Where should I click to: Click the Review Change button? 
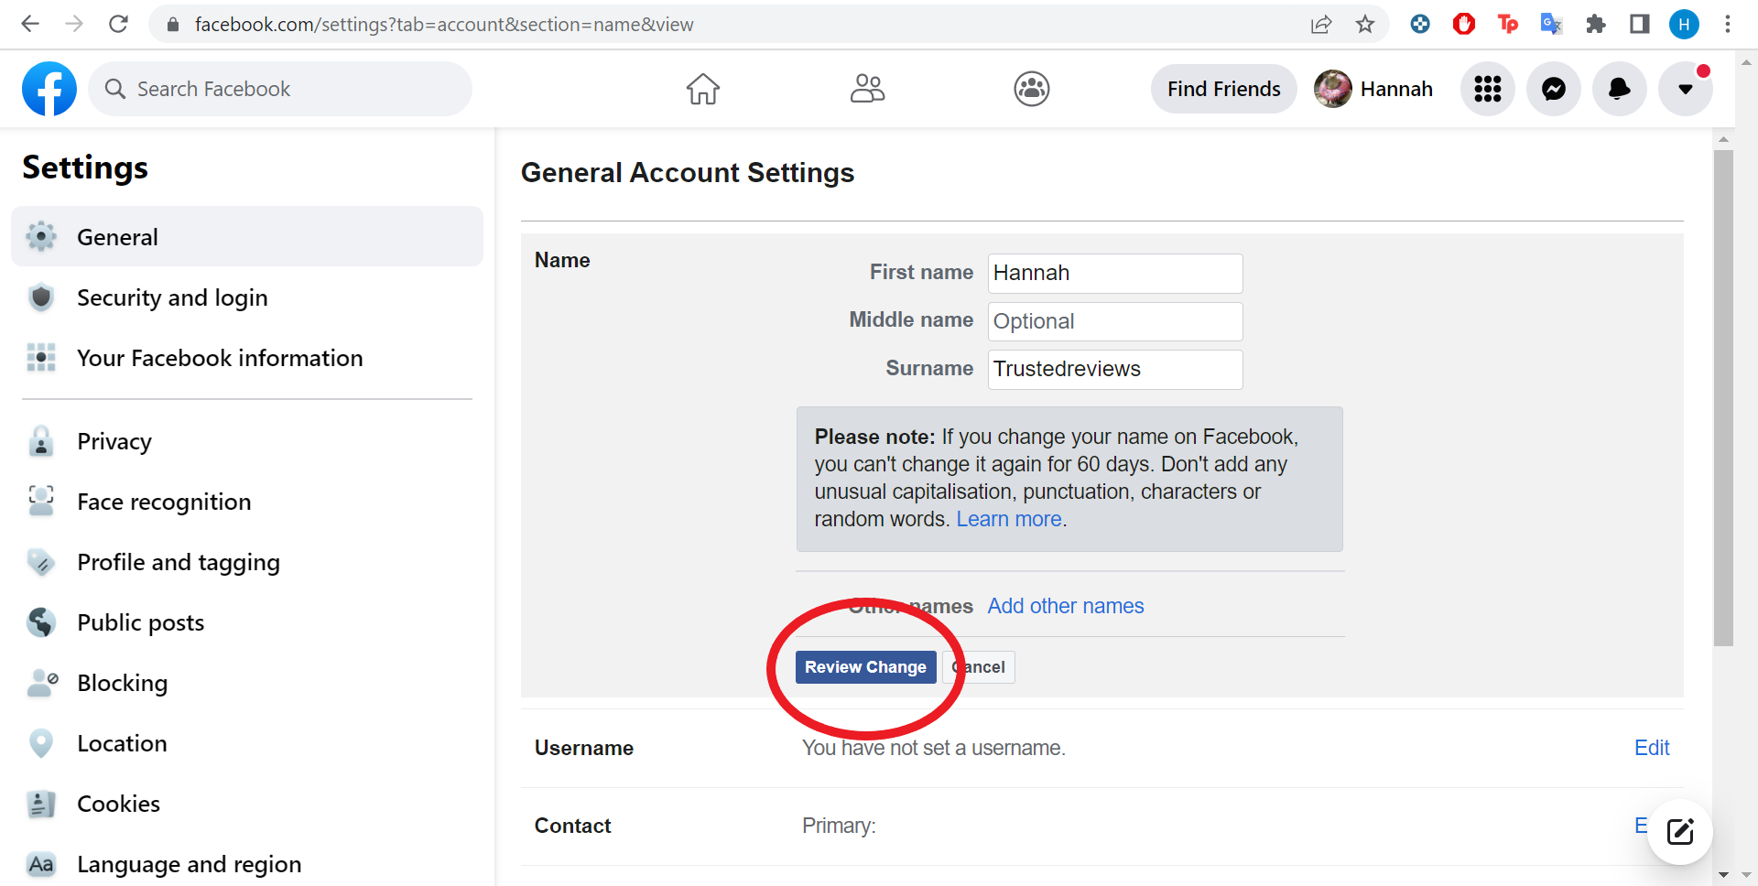pos(865,667)
